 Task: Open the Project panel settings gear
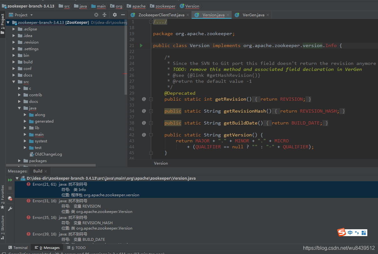point(115,15)
